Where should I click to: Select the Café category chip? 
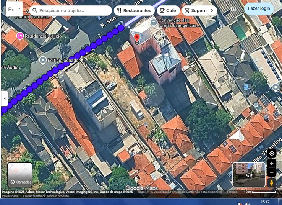167,10
